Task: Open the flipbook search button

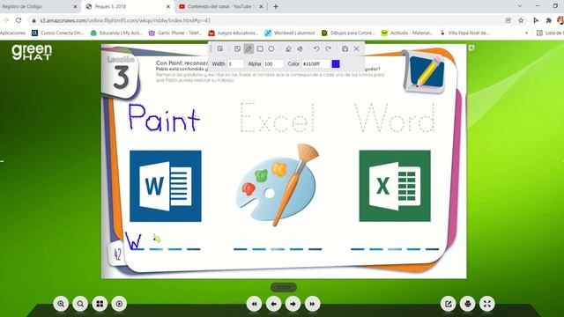Action: (80, 304)
